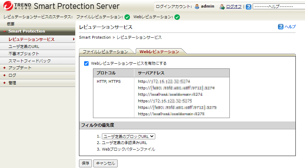Click the ログオフ link
305x168 pixels.
(x=234, y=7)
